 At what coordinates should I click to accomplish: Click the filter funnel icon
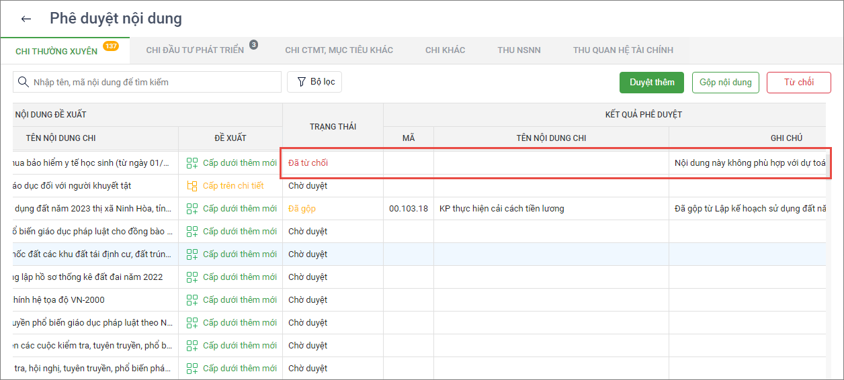[x=301, y=82]
